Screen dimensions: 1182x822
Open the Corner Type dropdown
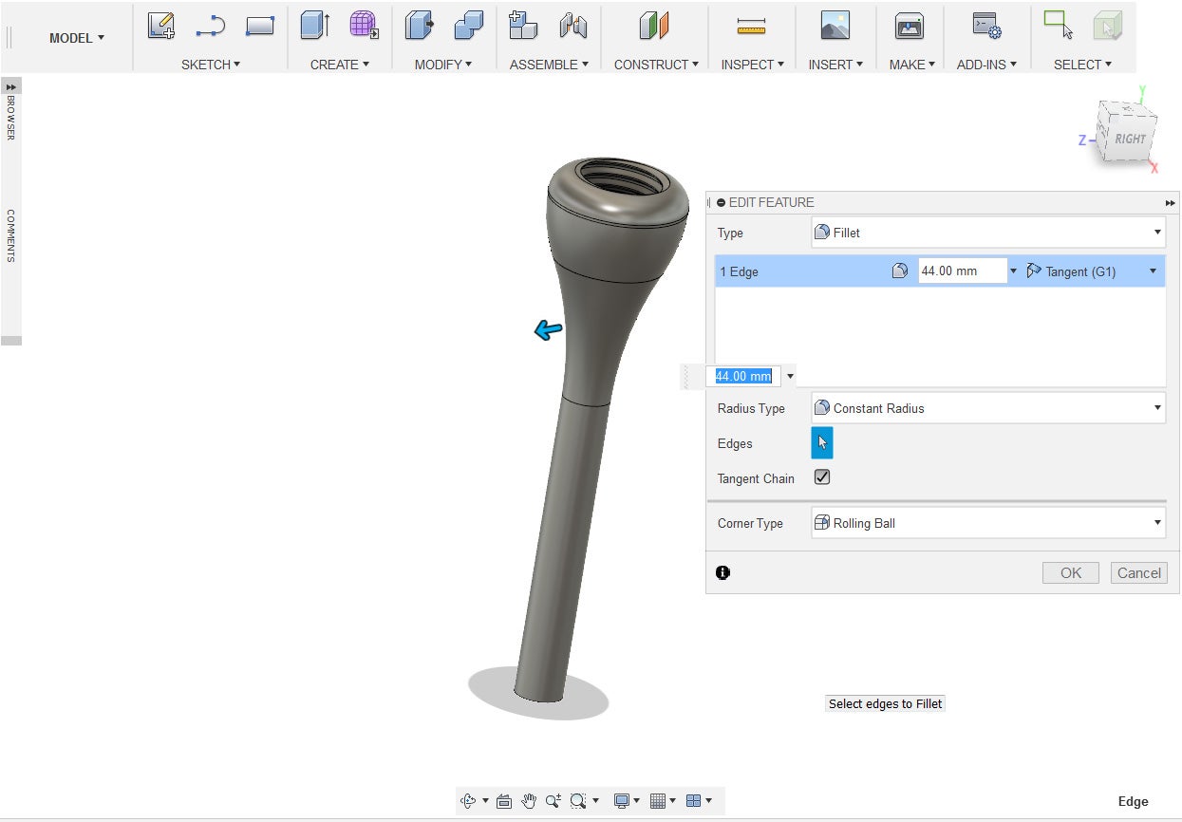(987, 523)
